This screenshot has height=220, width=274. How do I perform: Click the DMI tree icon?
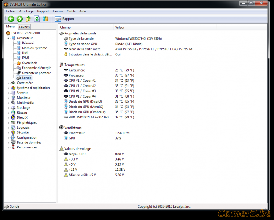[19, 53]
